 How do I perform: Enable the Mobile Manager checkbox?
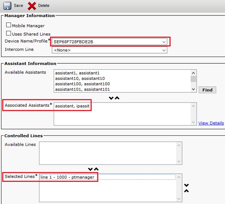pos(8,25)
